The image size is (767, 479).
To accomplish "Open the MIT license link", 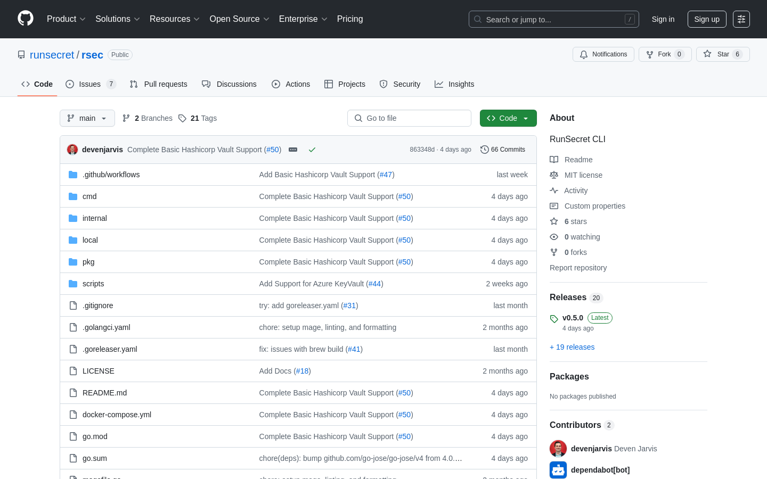I will [576, 175].
